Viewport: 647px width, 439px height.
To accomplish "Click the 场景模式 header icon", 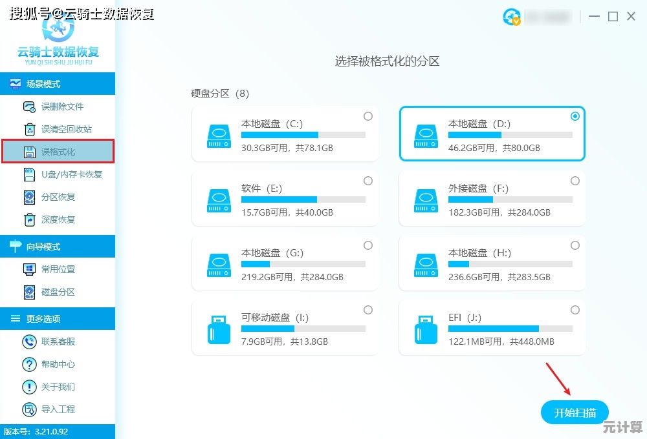I will [16, 83].
